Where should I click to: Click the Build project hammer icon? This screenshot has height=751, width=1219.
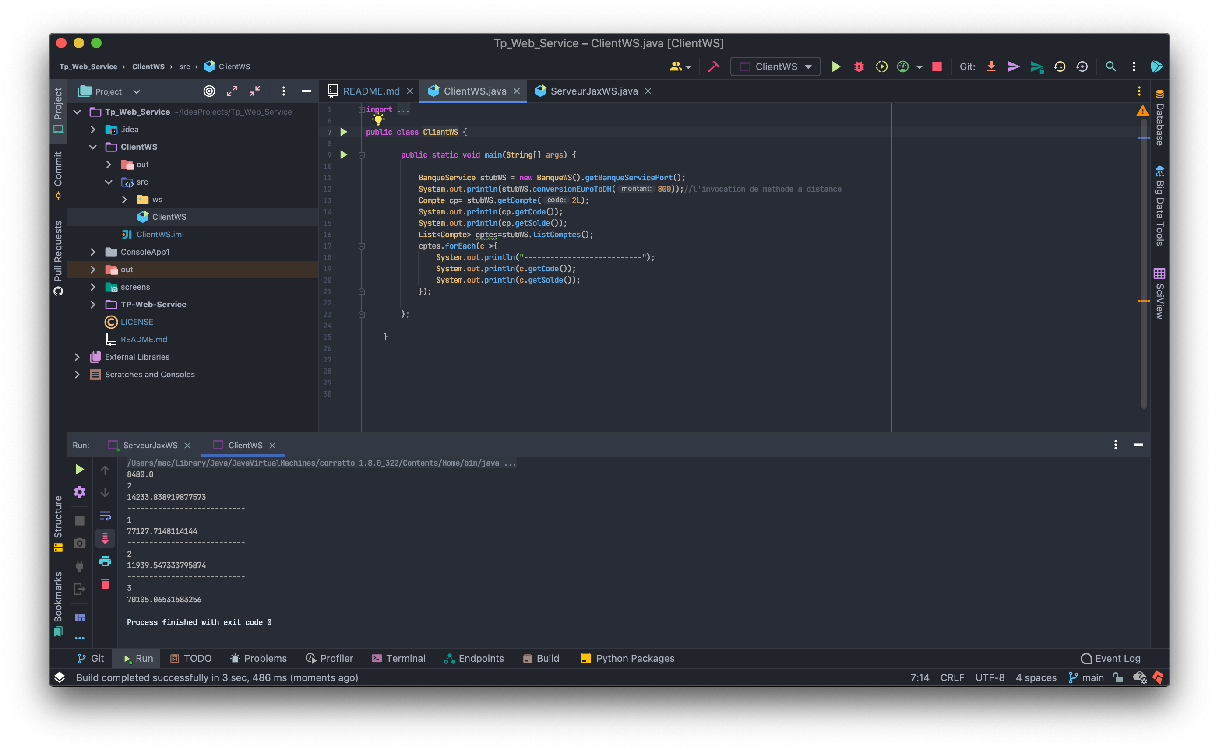pos(714,67)
